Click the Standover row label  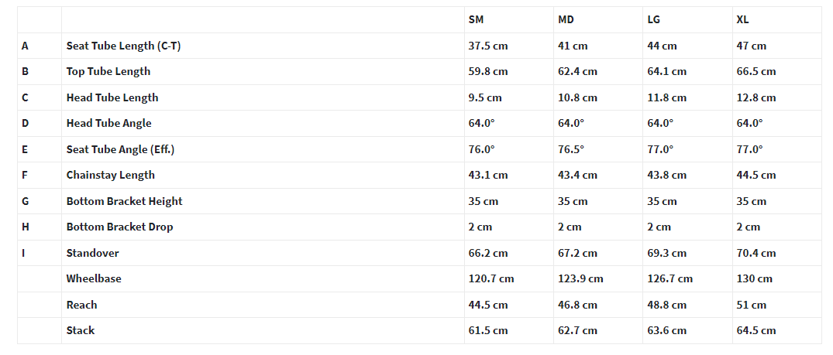92,253
